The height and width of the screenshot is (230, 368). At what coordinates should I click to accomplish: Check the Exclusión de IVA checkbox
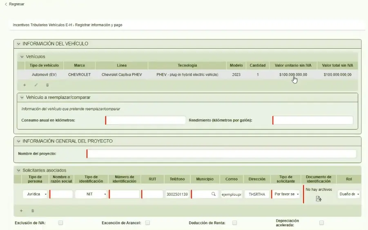pyautogui.click(x=60, y=223)
